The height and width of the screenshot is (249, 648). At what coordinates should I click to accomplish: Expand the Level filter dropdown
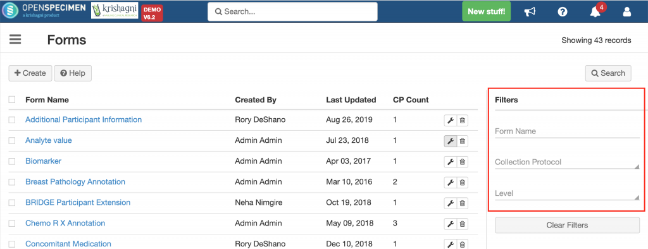[567, 193]
